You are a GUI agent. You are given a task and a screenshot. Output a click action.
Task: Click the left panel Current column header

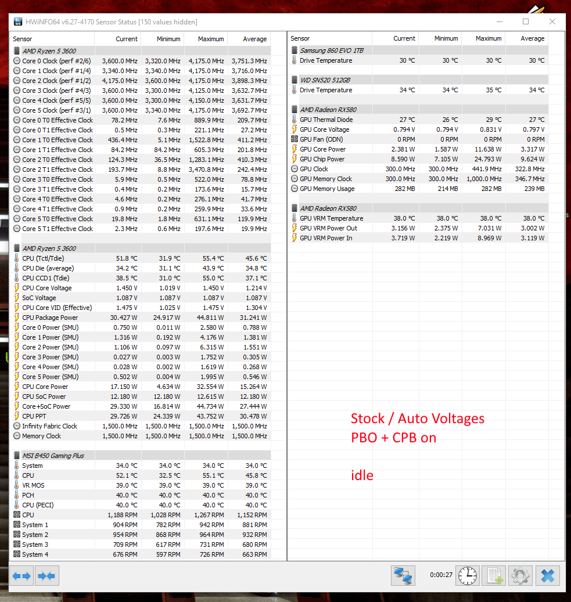[117, 39]
